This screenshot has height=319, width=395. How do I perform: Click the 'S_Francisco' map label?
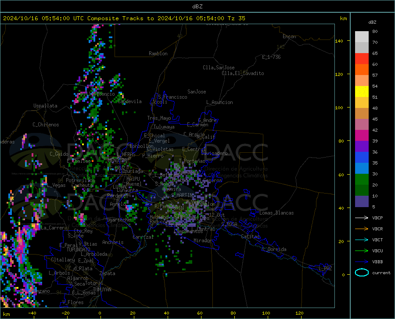pyautogui.click(x=172, y=97)
